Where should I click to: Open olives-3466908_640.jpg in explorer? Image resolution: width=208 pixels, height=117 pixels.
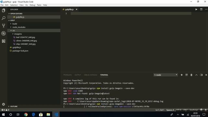coord(34,41)
